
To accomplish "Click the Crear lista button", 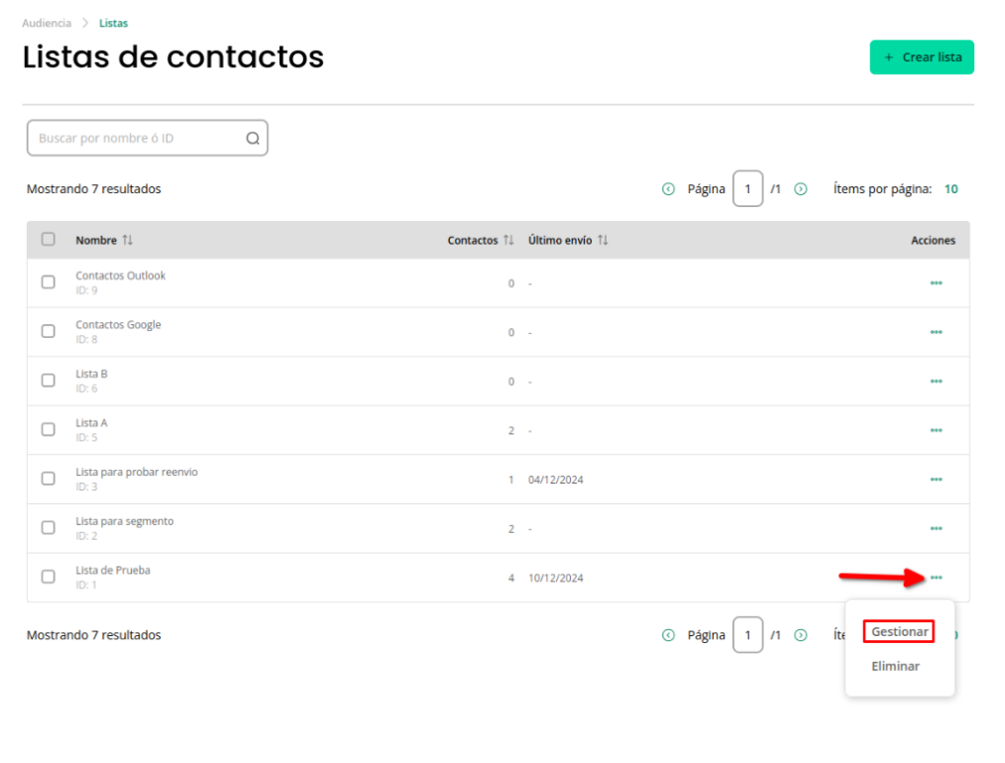I will click(922, 57).
